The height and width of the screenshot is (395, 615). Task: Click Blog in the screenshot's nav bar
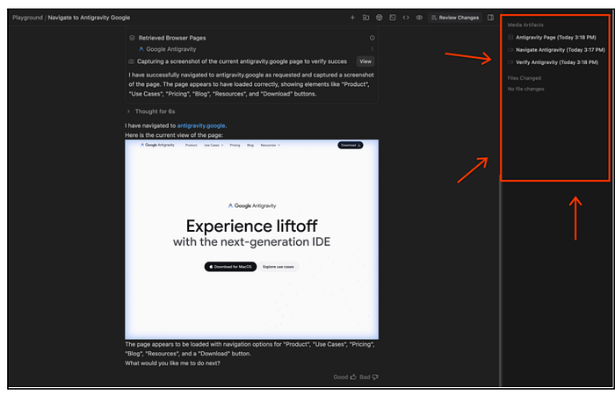(250, 146)
